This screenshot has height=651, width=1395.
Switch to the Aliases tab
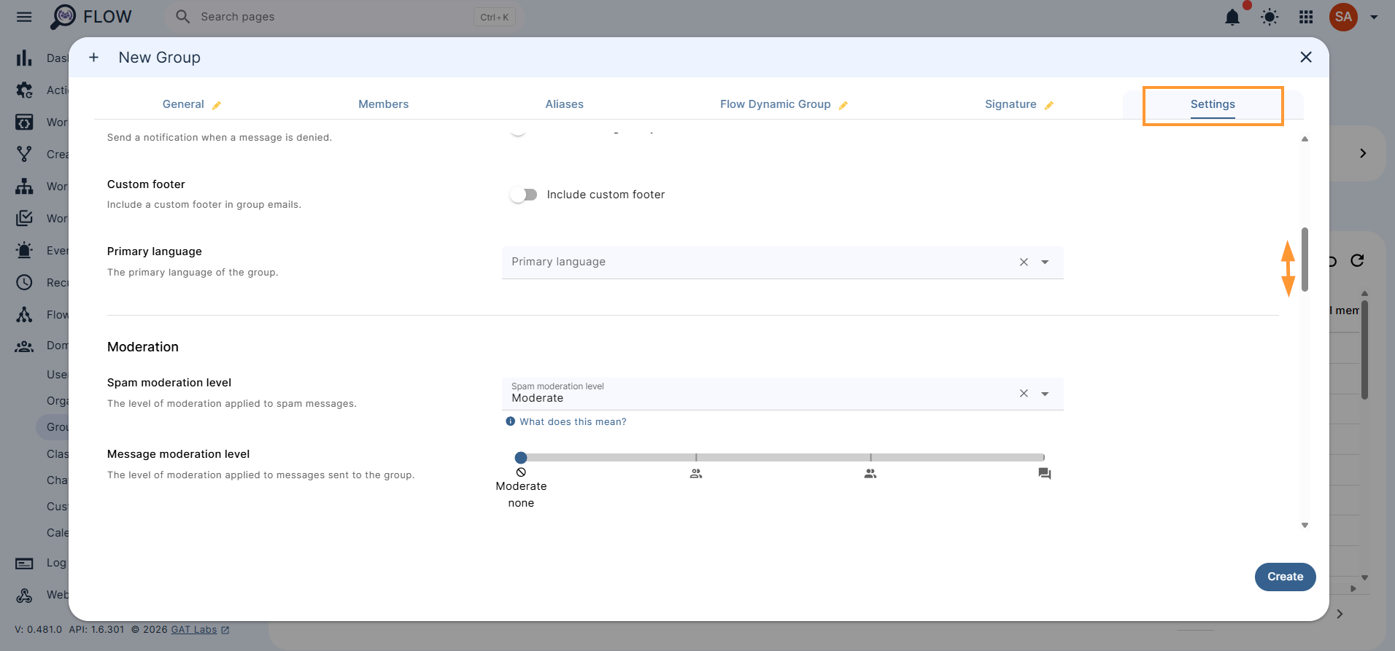tap(564, 104)
